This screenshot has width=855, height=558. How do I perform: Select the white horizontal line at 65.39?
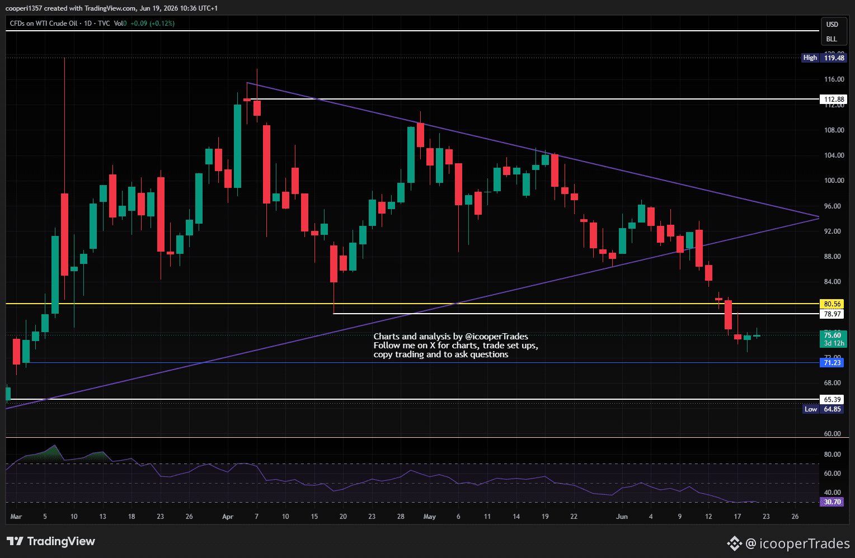coord(412,399)
